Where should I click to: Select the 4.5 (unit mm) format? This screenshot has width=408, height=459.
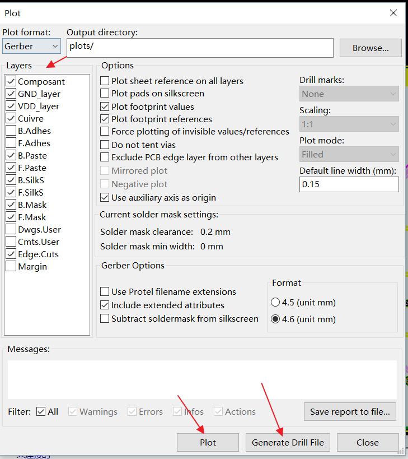[275, 303]
